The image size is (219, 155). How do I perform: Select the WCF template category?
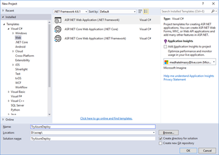click(x=18, y=83)
